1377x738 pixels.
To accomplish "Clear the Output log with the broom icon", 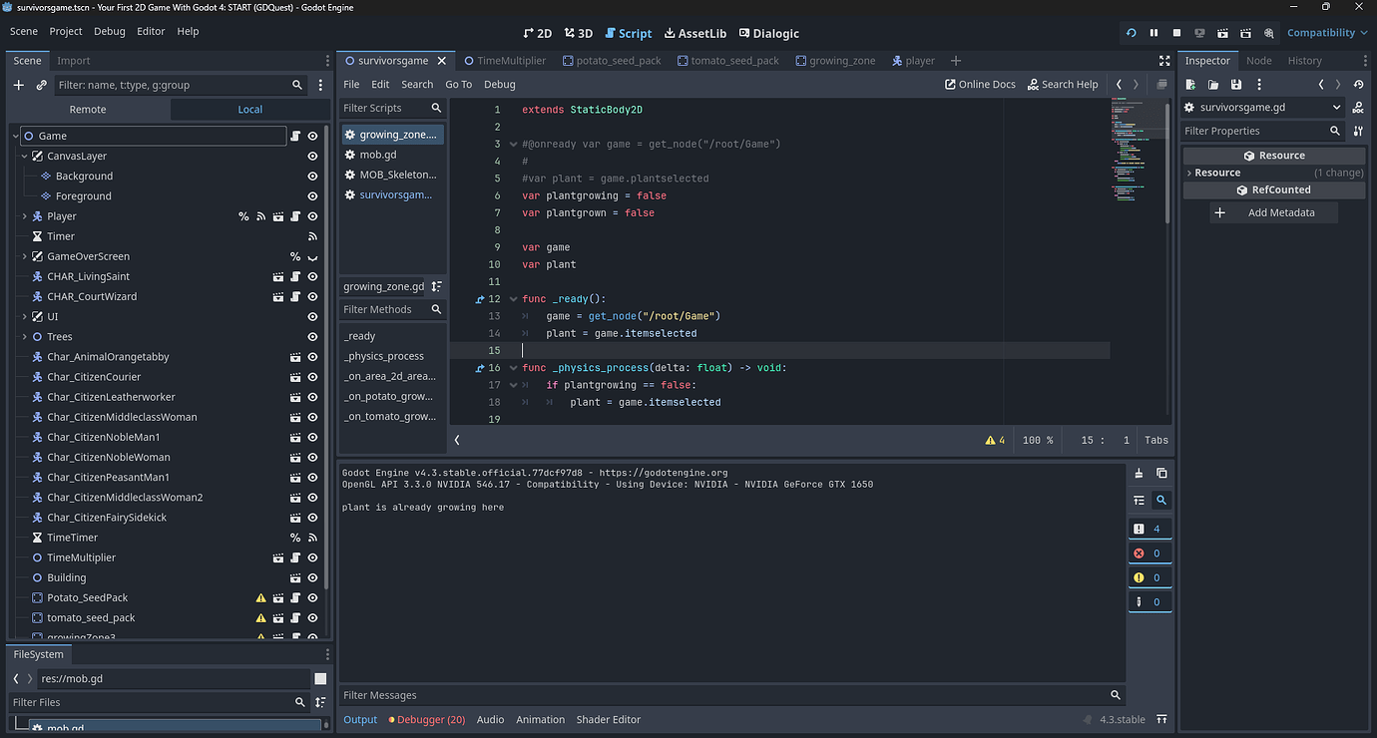I will [1139, 473].
